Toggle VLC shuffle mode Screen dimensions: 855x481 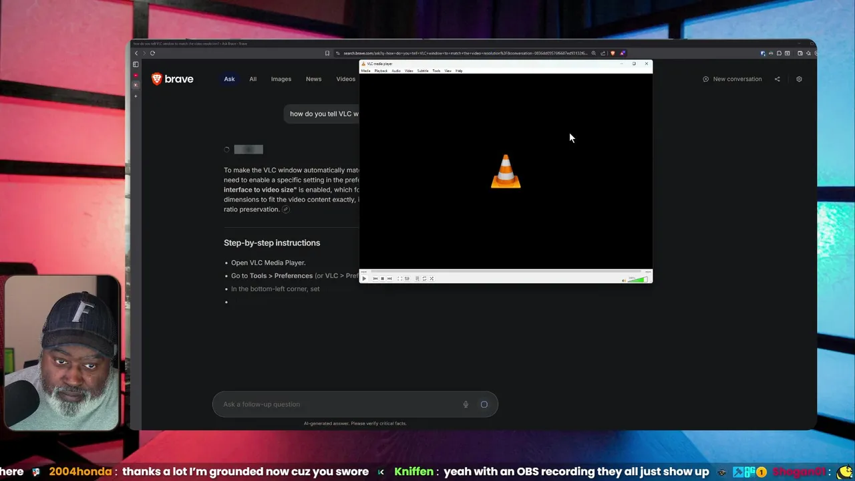tap(432, 279)
